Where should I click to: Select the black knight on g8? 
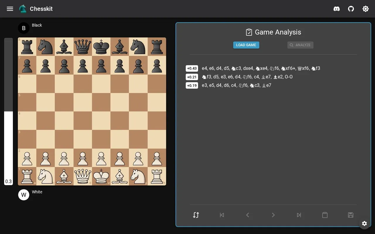pos(138,47)
